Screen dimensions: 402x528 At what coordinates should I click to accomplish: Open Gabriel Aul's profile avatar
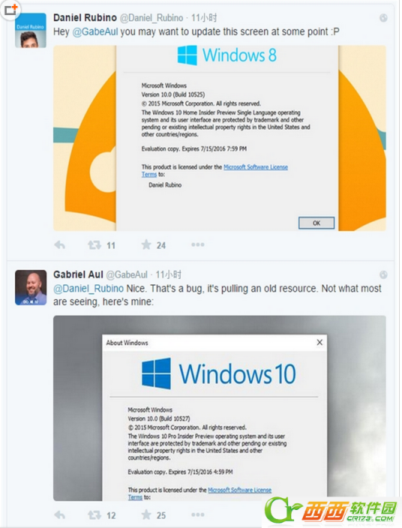[x=31, y=287]
